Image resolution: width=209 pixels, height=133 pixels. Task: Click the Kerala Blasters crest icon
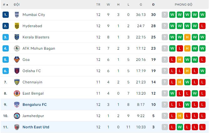17,37
